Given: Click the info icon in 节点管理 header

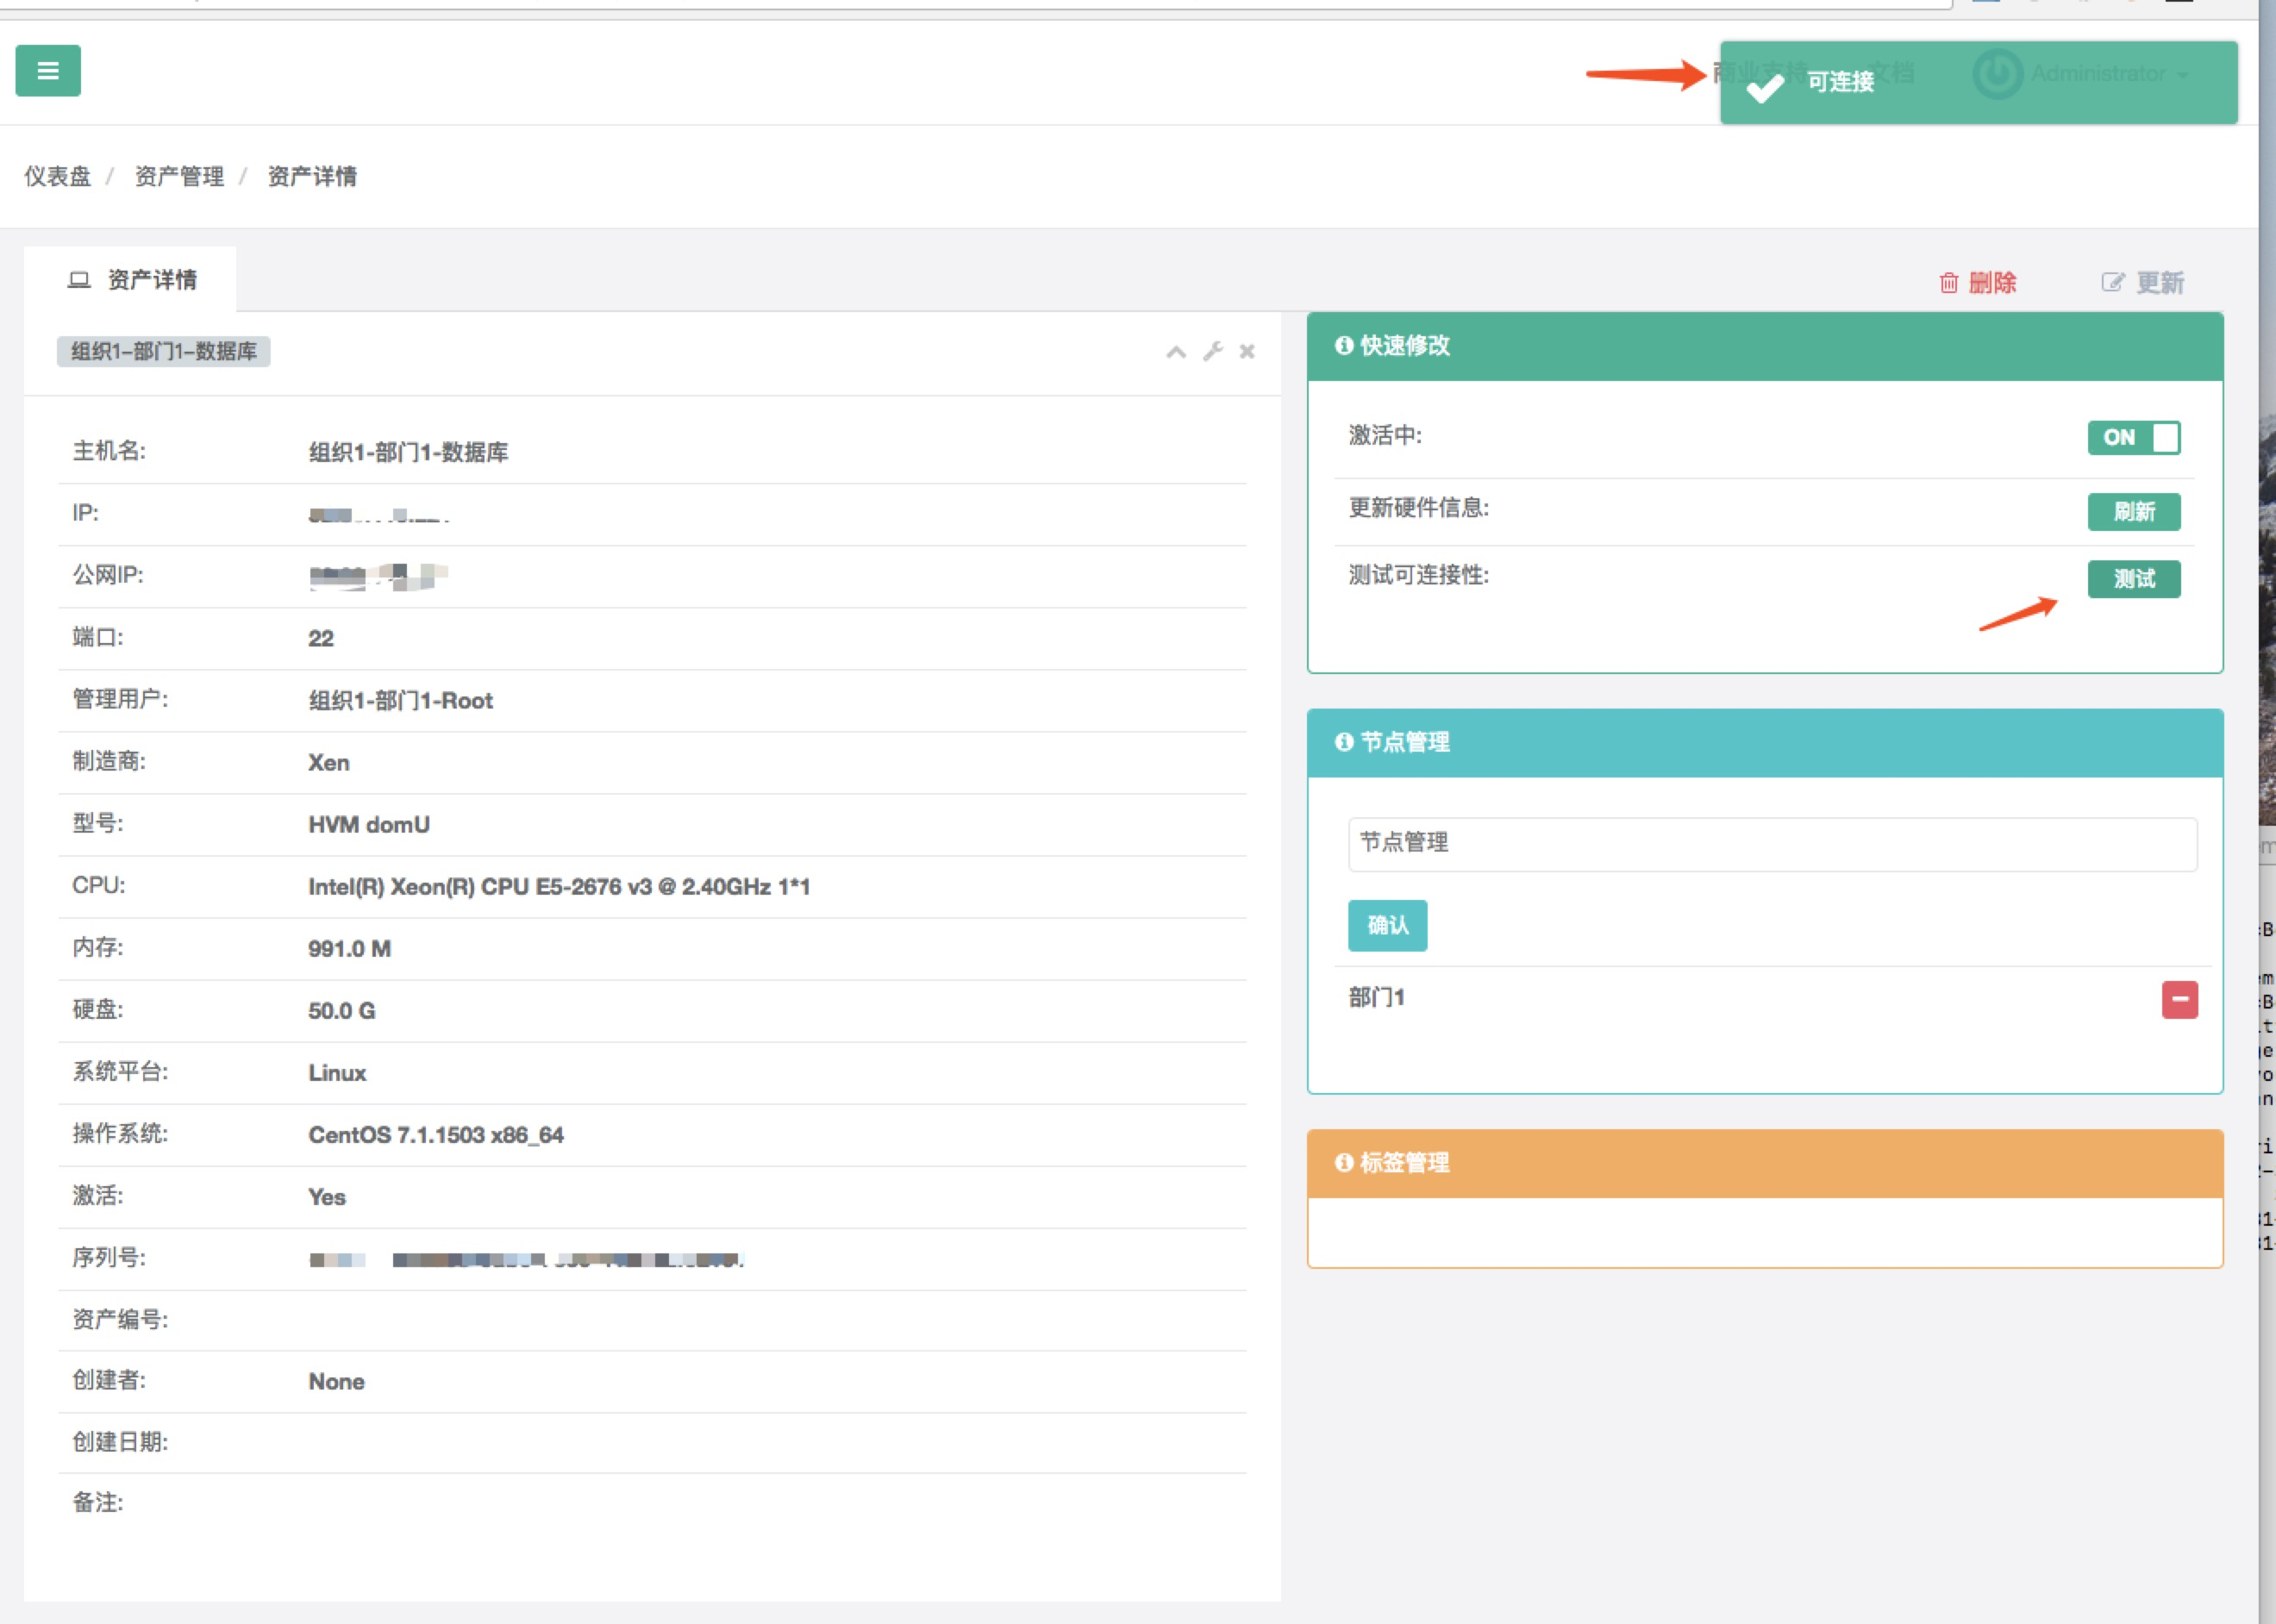Looking at the screenshot, I should (1344, 742).
